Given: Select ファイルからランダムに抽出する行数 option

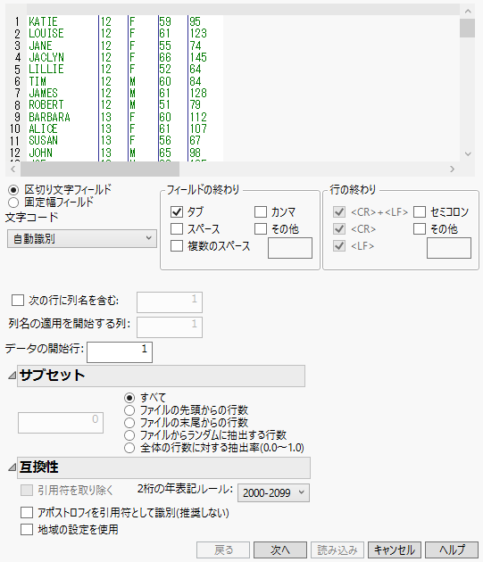Looking at the screenshot, I should pyautogui.click(x=129, y=435).
